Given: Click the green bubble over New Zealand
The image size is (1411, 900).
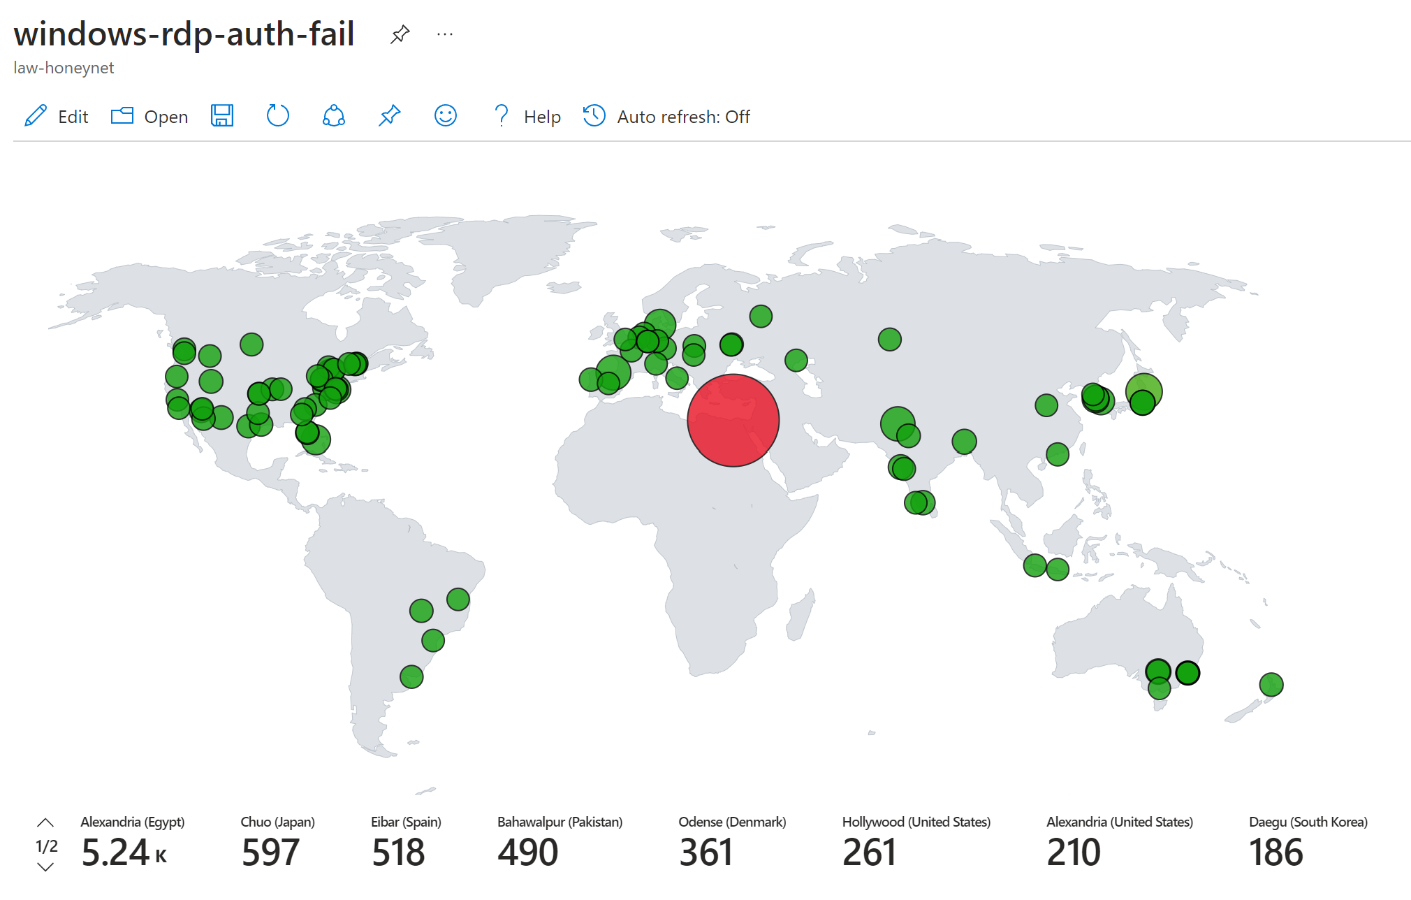Looking at the screenshot, I should (x=1271, y=684).
